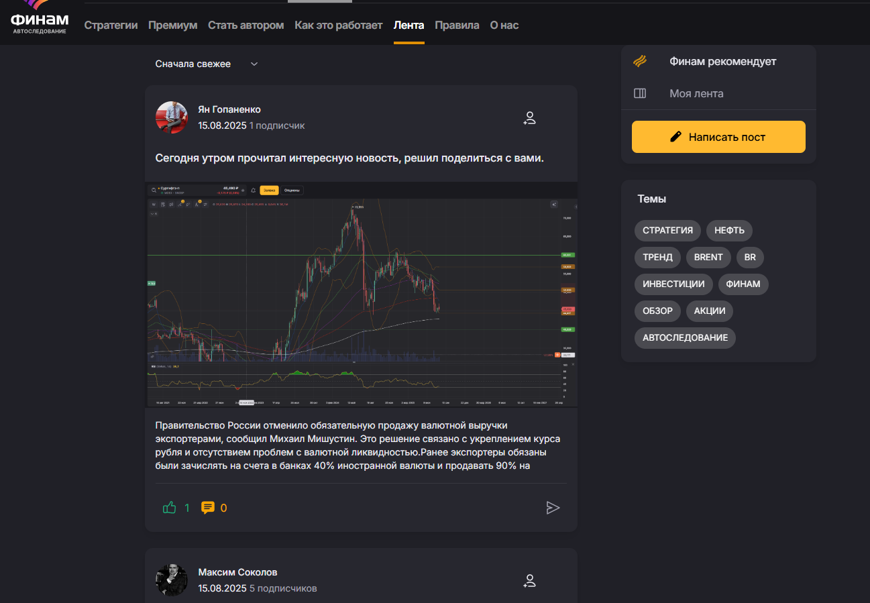
Task: Subscribe to Ян Гопаненко with the follow icon
Action: 529,119
